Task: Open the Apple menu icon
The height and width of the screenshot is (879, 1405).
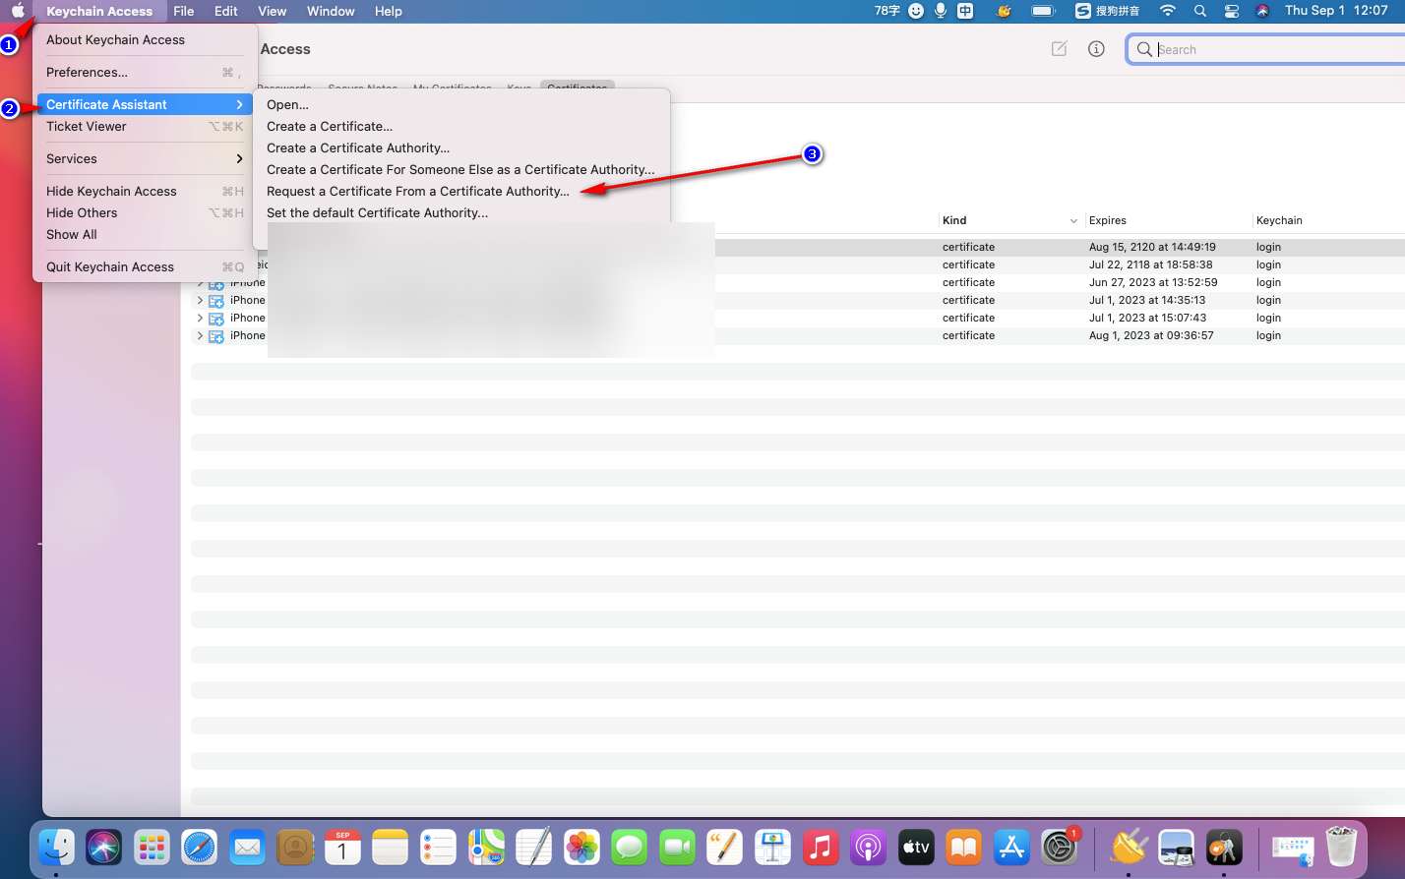Action: 18,11
